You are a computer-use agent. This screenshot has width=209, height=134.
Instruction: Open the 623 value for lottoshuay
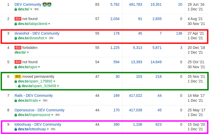159,124
